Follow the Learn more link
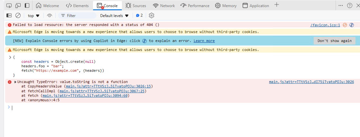 click(204, 41)
